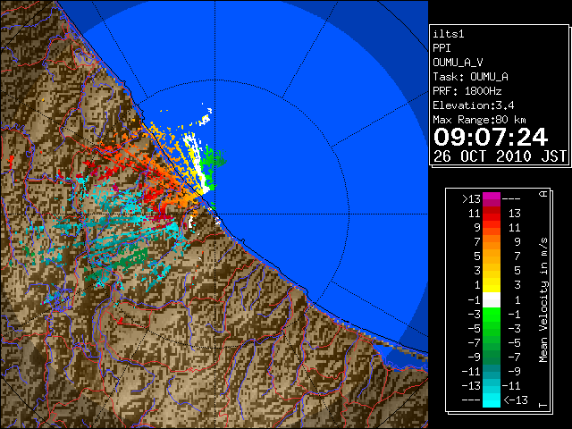
Task: Click the "<-13" legend label
Action: click(x=516, y=400)
